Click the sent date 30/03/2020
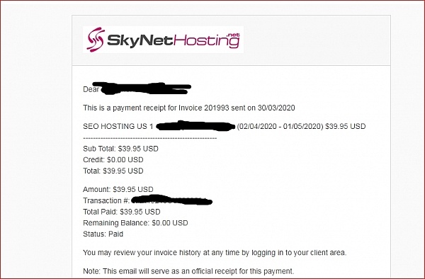The width and height of the screenshot is (425, 279). pyautogui.click(x=276, y=108)
